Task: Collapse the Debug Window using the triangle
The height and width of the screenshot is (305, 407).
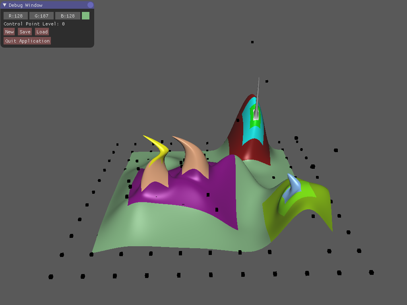Action: [5, 5]
